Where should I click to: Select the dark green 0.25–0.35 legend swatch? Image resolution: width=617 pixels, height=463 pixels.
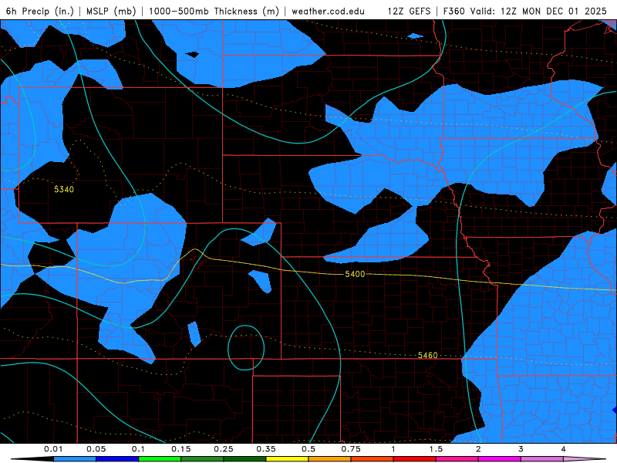(244, 459)
